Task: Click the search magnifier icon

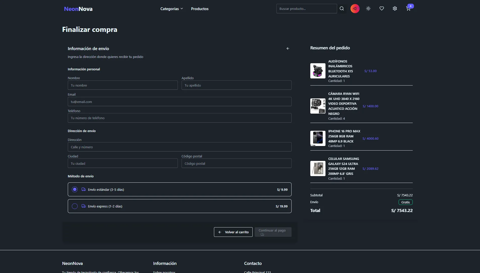Action: pos(342,9)
